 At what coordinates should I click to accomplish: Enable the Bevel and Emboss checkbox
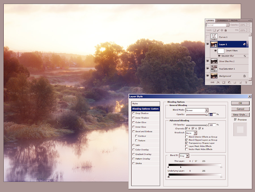(x=134, y=132)
